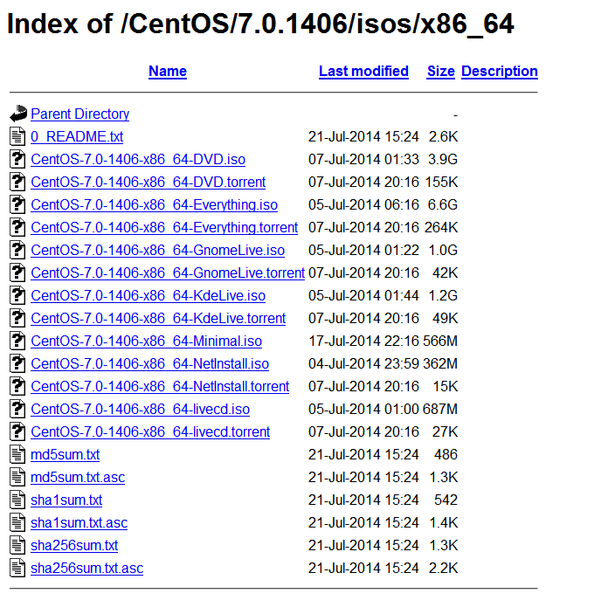Download CentOS-7.0-1406-x86_64-DVD.iso

(x=138, y=159)
